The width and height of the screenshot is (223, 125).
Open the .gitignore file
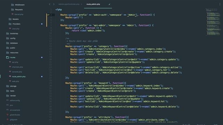coord(14,120)
